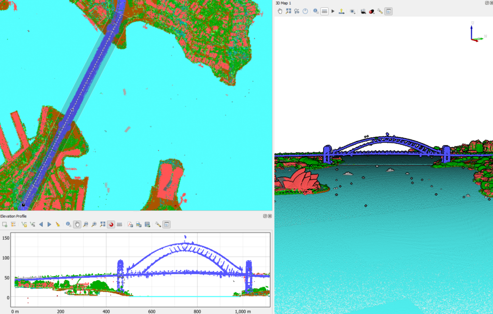Click the 100 elevation axis label
The image size is (493, 314).
coord(6,258)
